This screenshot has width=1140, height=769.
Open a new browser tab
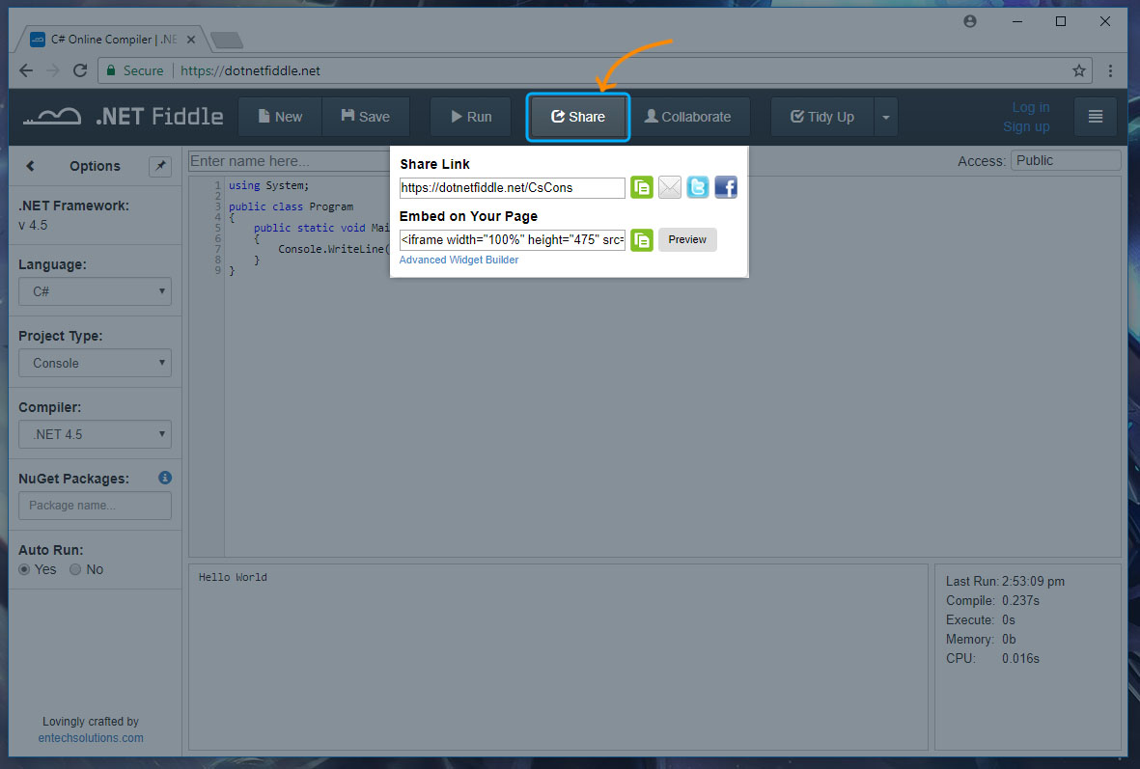(227, 40)
